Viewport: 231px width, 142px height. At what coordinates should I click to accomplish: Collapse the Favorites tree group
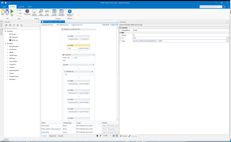(x=6, y=31)
